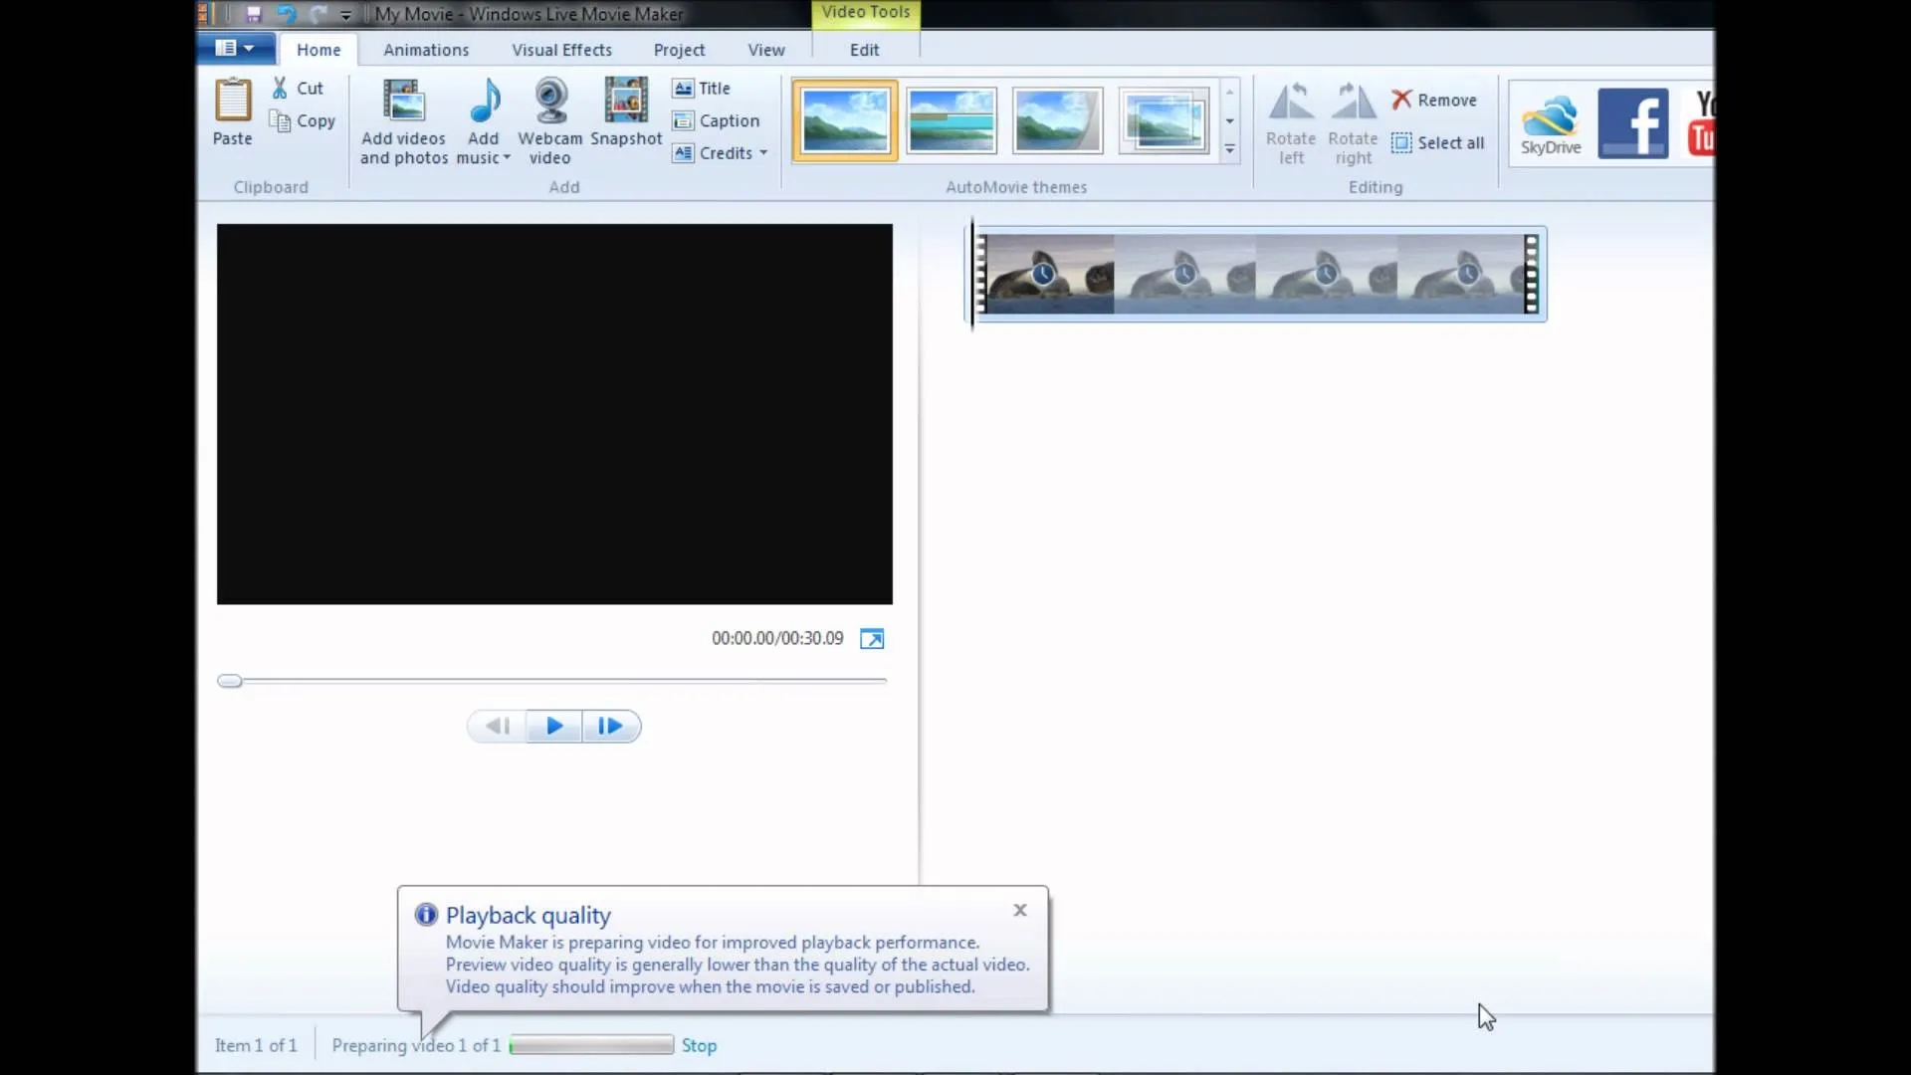Add a Caption to the clip
This screenshot has height=1075, width=1911.
point(716,120)
